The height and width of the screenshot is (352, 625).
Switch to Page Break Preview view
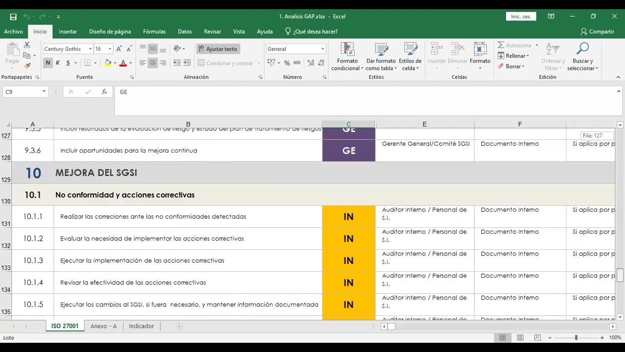tap(538, 338)
